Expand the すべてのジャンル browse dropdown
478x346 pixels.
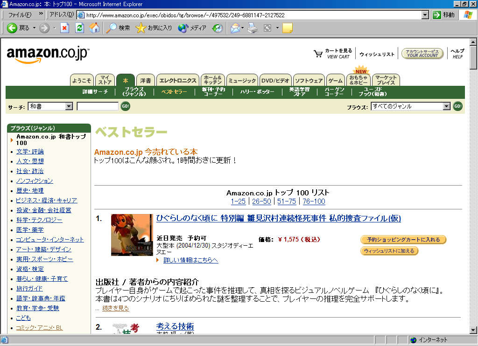click(447, 106)
